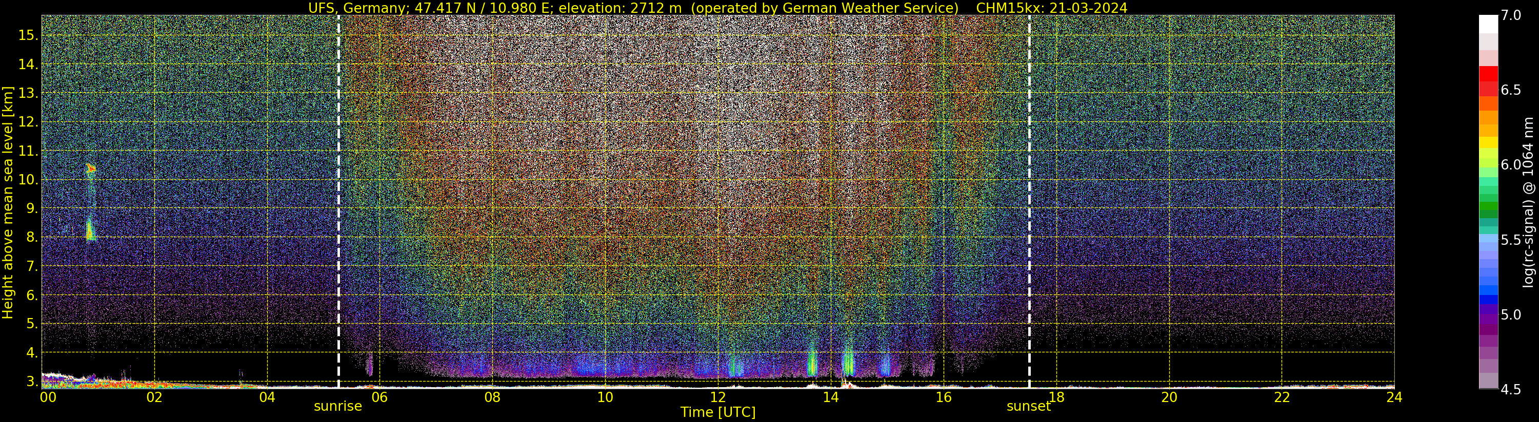Click the dark blue segment of the colorbar
1539x422 pixels.
pyautogui.click(x=1488, y=300)
